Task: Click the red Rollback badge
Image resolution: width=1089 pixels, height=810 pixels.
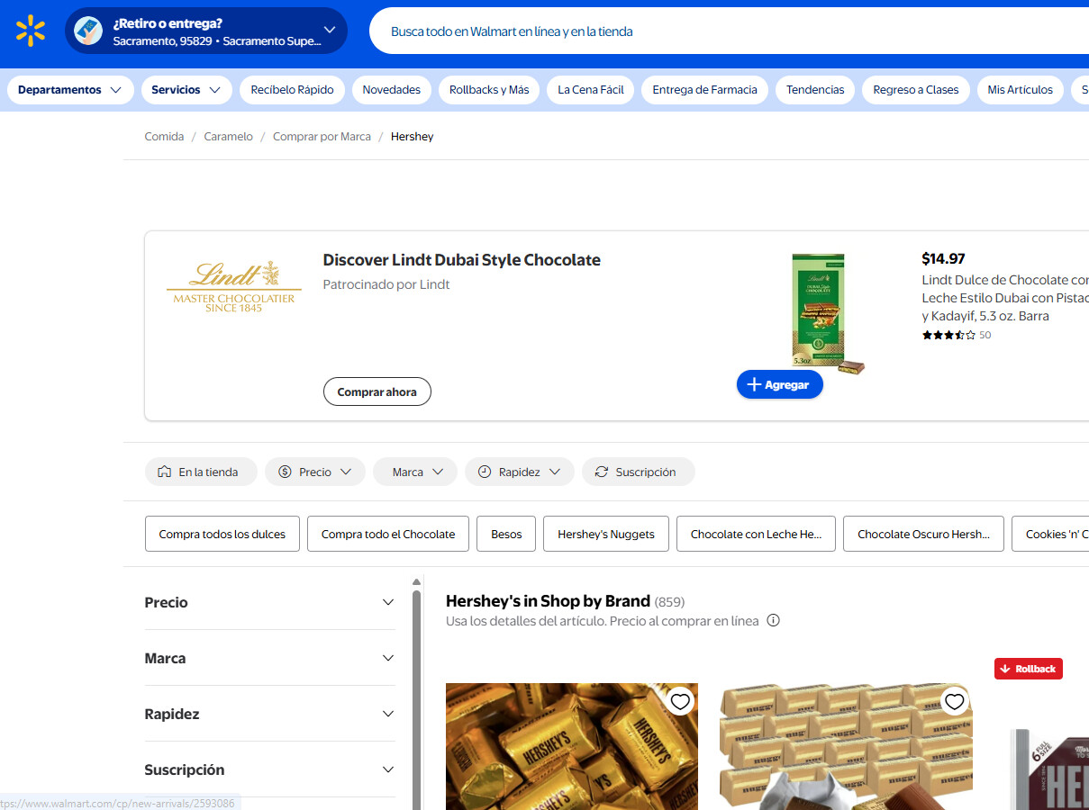Action: coord(1029,669)
